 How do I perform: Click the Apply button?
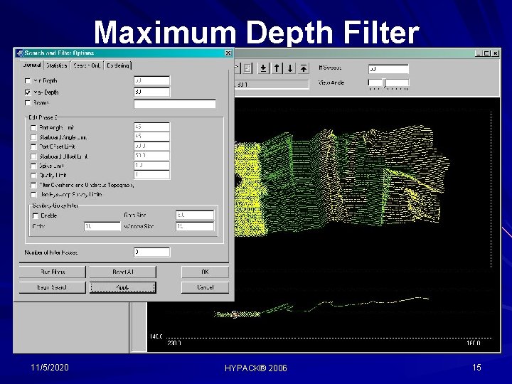123,287
